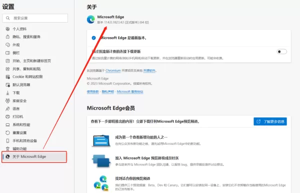Screen dimensions: 300x193
Task: Toggle metered connection update download switch
Action: pyautogui.click(x=281, y=52)
